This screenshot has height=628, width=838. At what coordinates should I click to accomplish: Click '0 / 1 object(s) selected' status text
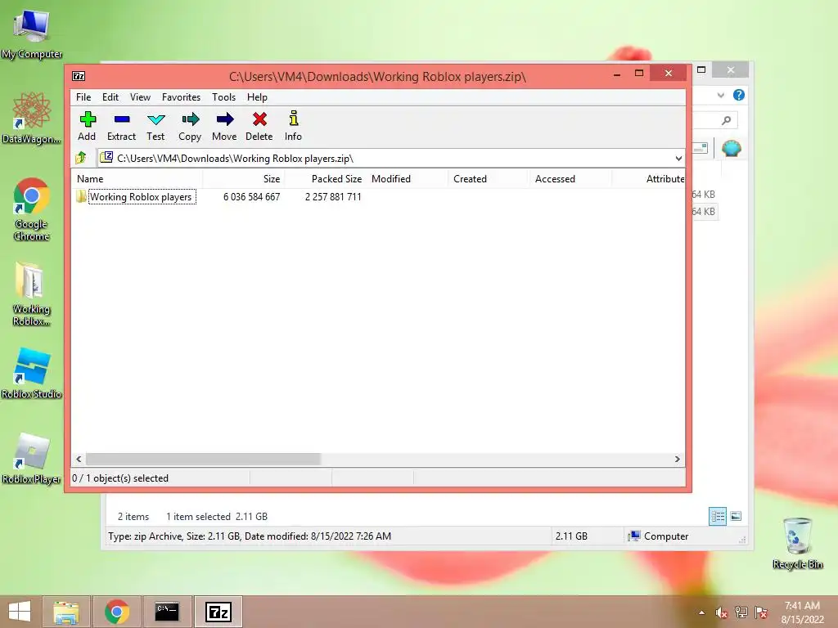(120, 478)
